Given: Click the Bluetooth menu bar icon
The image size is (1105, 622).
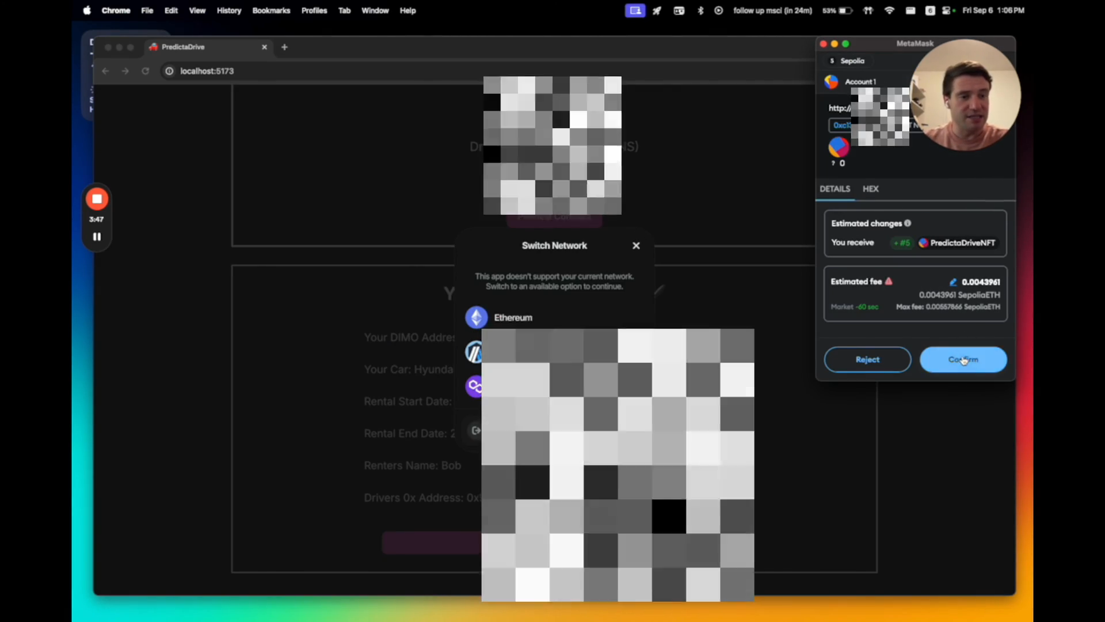Looking at the screenshot, I should click(x=700, y=10).
